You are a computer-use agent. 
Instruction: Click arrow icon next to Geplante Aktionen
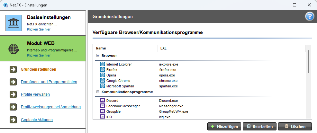pyautogui.click(x=13, y=120)
